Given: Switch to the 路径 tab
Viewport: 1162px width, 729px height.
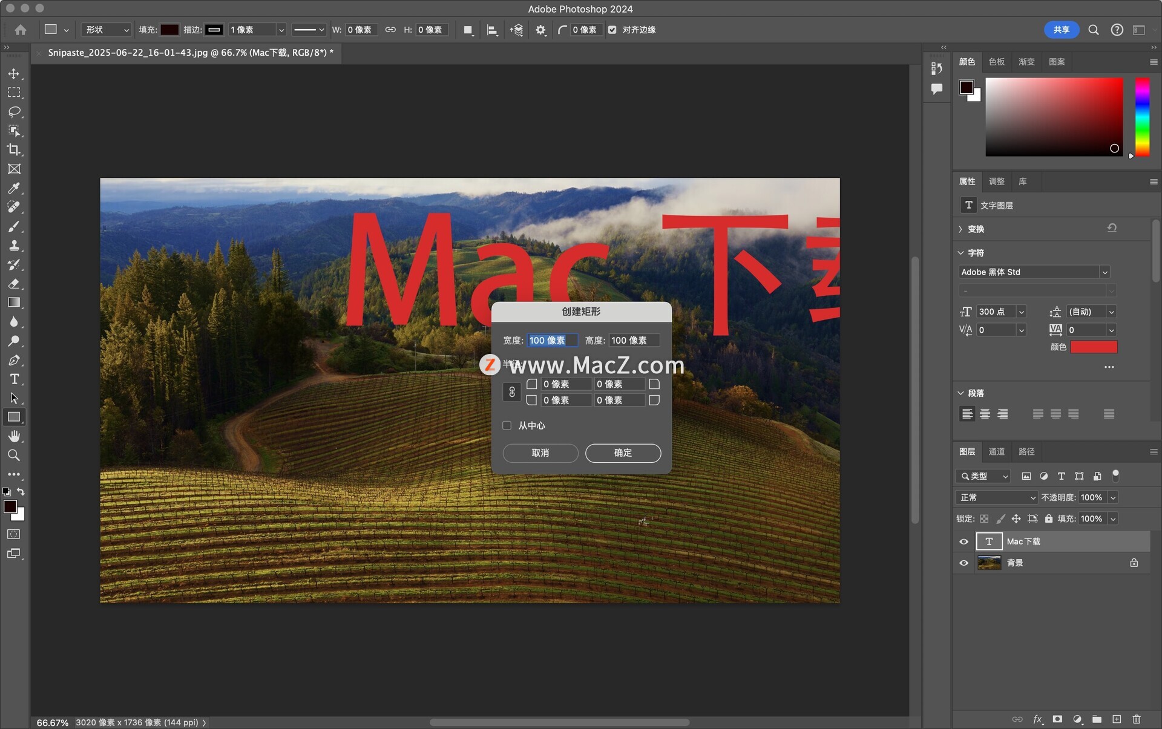Looking at the screenshot, I should [1026, 451].
